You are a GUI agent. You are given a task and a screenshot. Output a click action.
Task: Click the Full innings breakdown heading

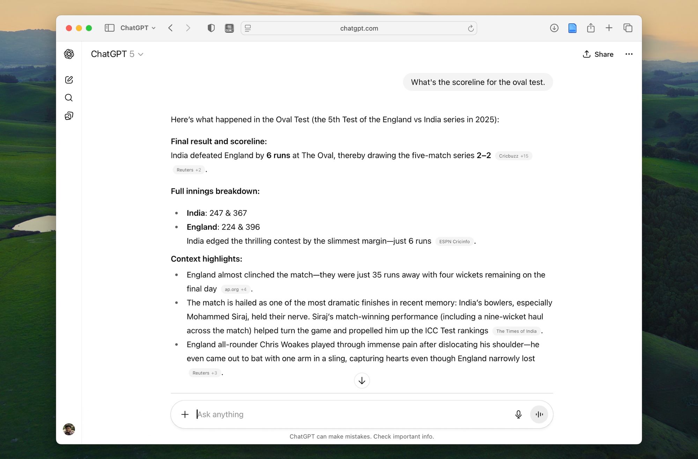215,191
